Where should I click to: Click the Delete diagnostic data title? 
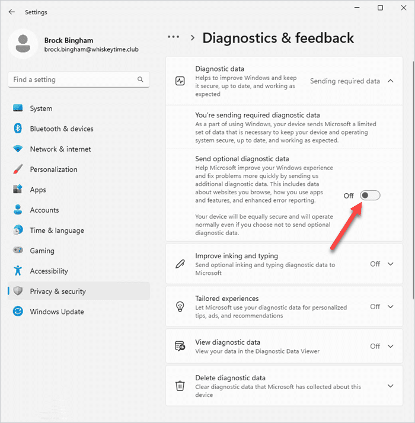pyautogui.click(x=230, y=378)
